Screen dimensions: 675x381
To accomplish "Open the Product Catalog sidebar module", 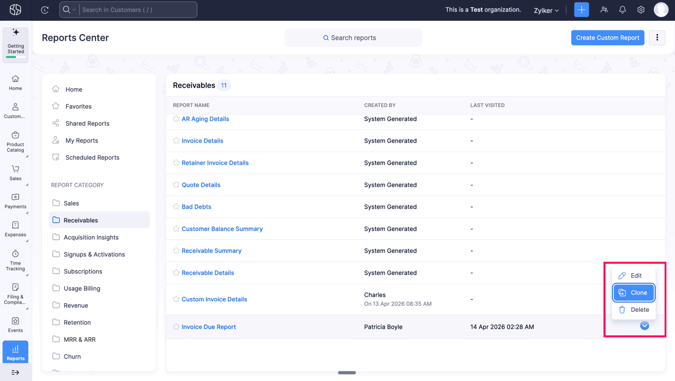I will point(16,141).
